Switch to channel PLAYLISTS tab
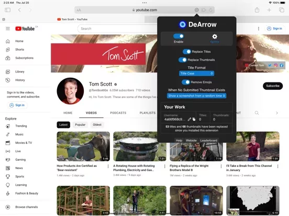The height and width of the screenshot is (216, 289). tap(148, 113)
